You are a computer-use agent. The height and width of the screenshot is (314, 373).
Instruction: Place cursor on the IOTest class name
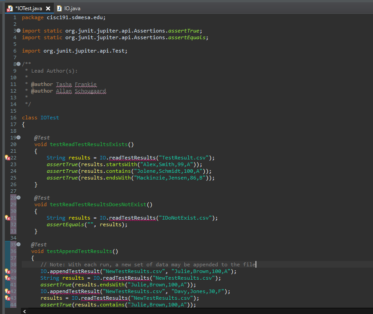49,118
